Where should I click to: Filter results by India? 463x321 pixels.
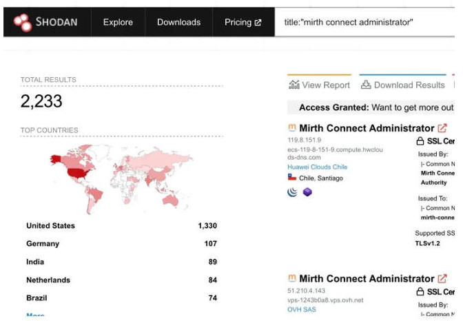[122, 262]
